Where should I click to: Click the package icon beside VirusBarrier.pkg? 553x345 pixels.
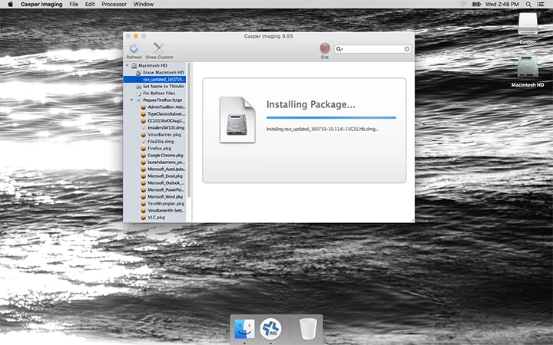(x=143, y=134)
